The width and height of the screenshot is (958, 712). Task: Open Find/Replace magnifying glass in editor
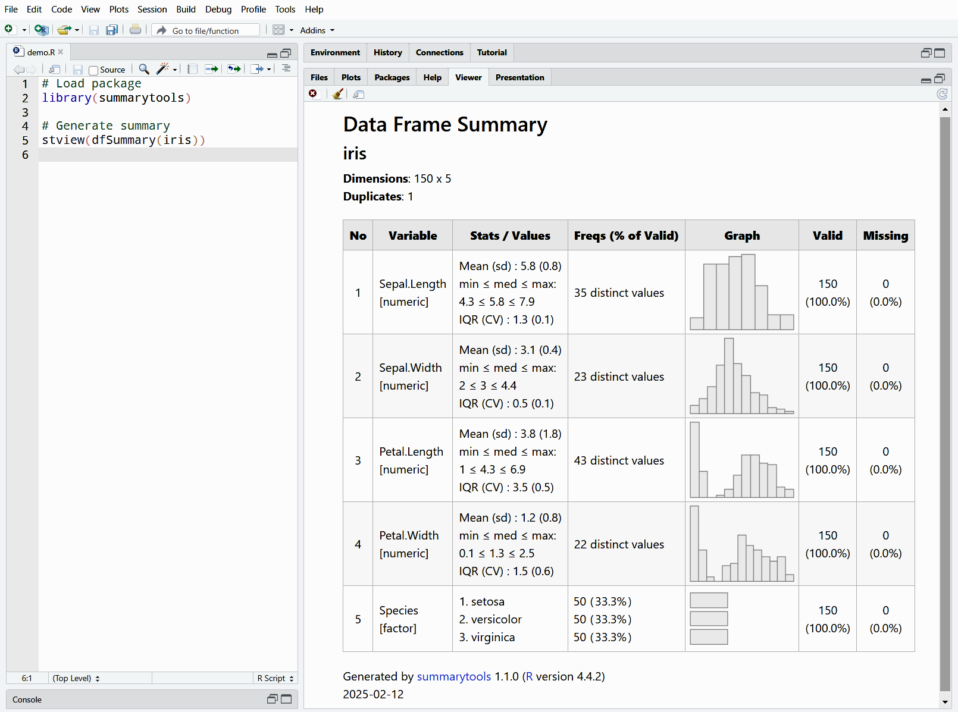(x=143, y=69)
